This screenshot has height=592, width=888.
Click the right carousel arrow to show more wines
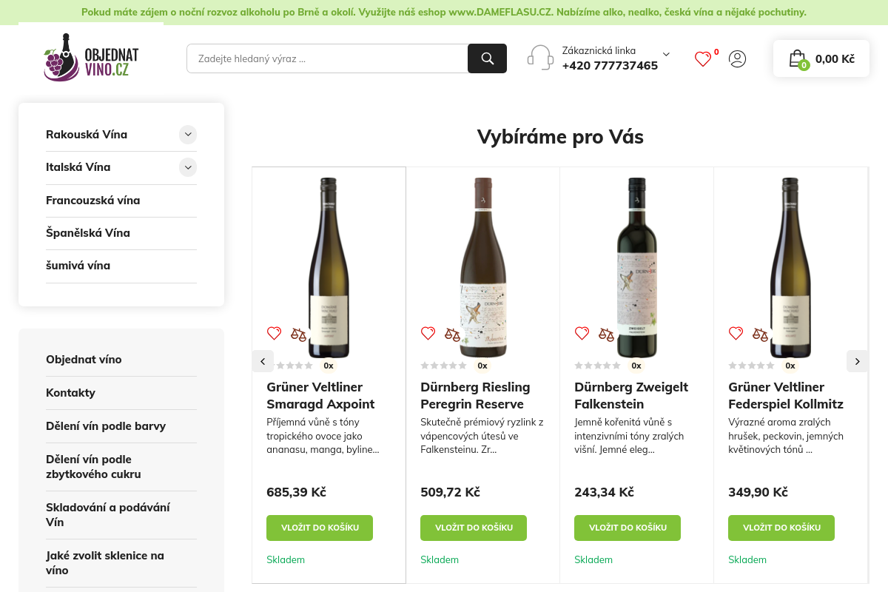[x=857, y=361]
